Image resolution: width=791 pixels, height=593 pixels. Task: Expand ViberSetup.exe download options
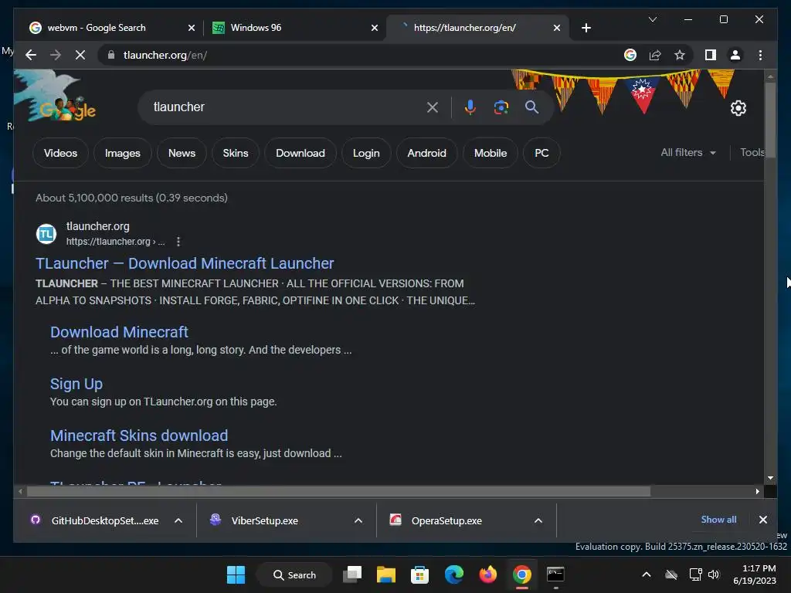358,520
